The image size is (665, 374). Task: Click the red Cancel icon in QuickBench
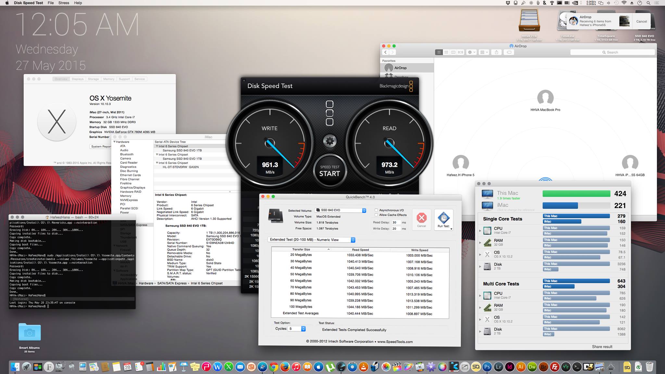coord(421,218)
